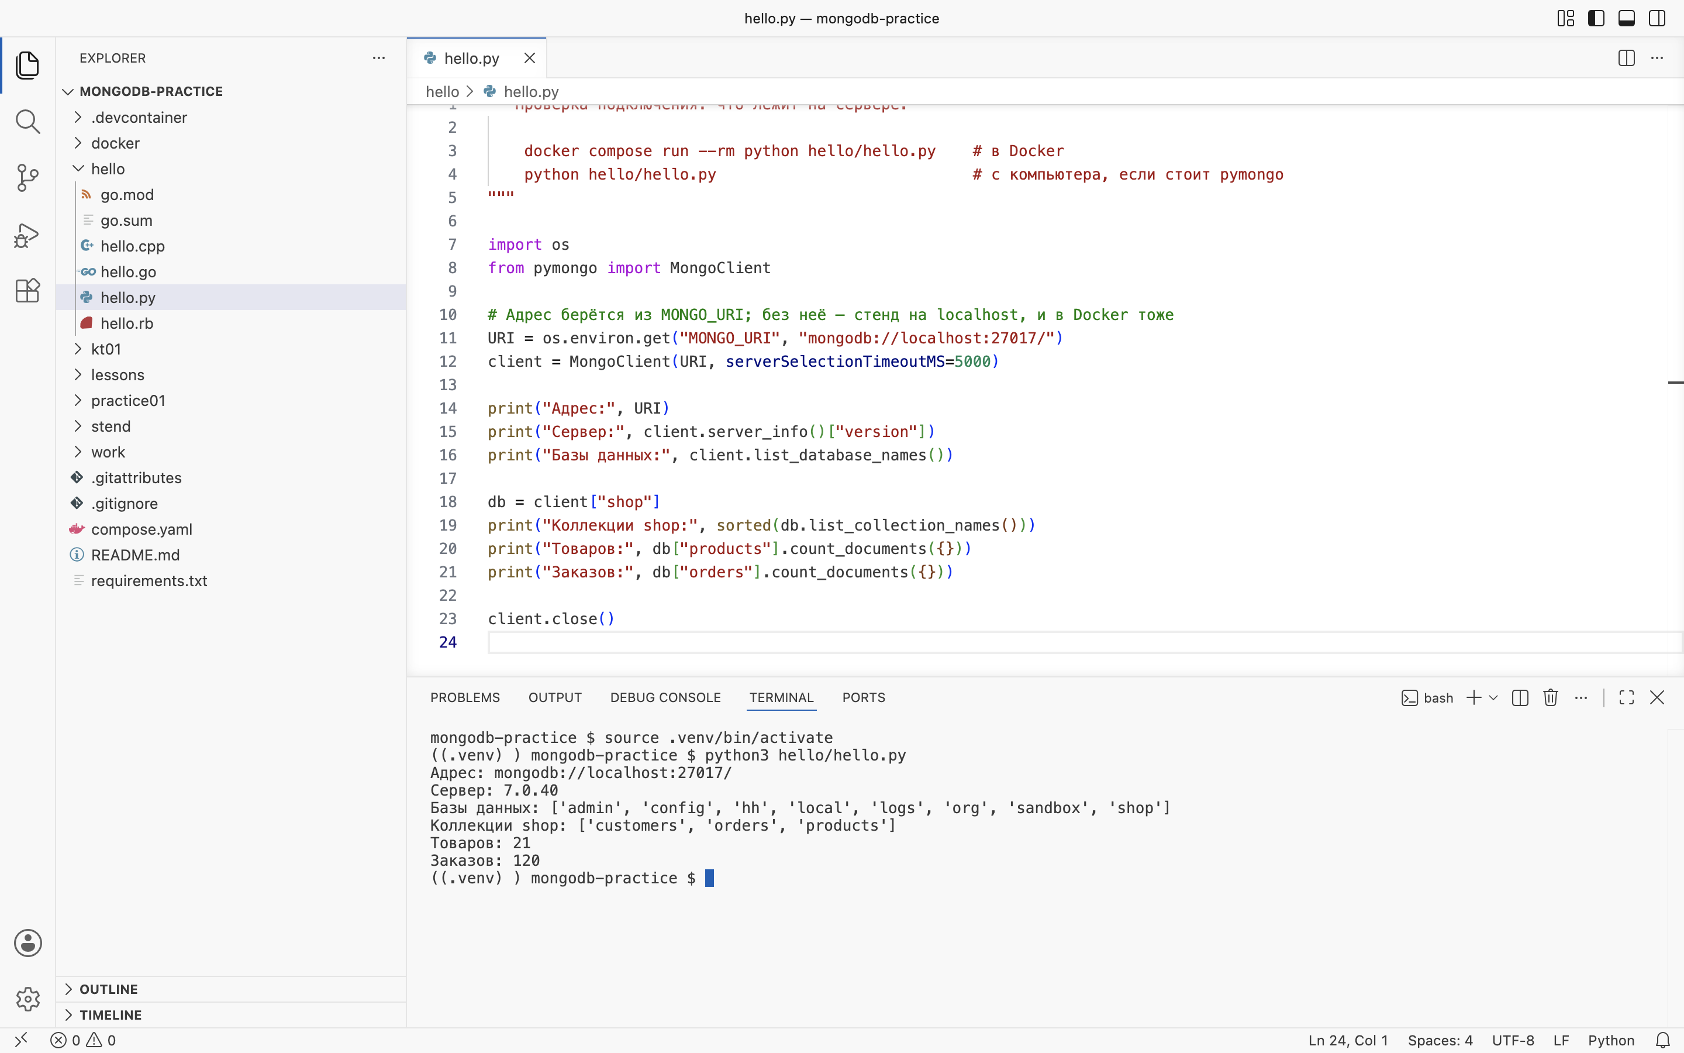Viewport: 1684px width, 1053px height.
Task: Maximize the panel size
Action: 1626,697
